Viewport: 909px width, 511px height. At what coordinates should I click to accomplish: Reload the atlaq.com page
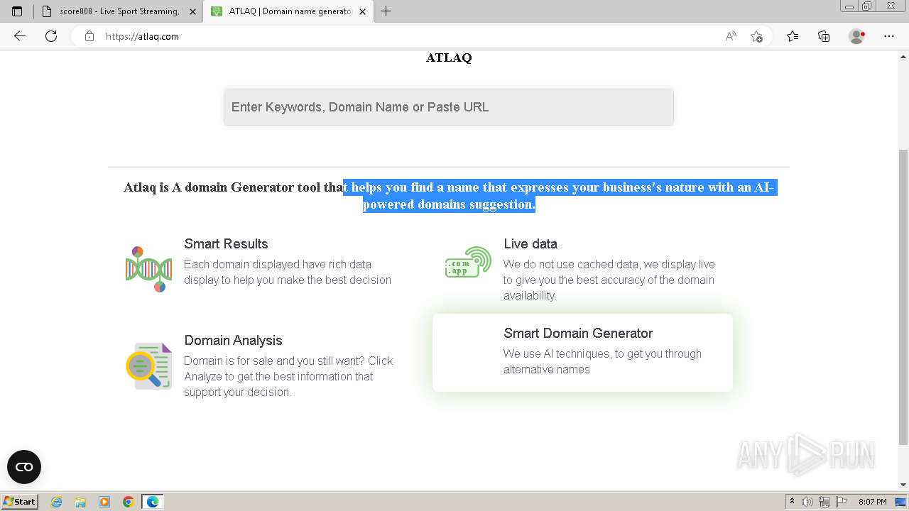point(51,36)
